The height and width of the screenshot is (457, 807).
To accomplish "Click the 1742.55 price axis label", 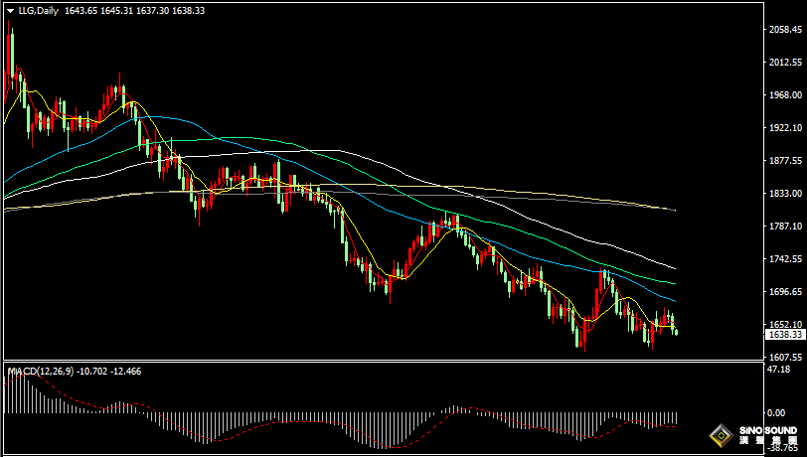I will (x=784, y=259).
